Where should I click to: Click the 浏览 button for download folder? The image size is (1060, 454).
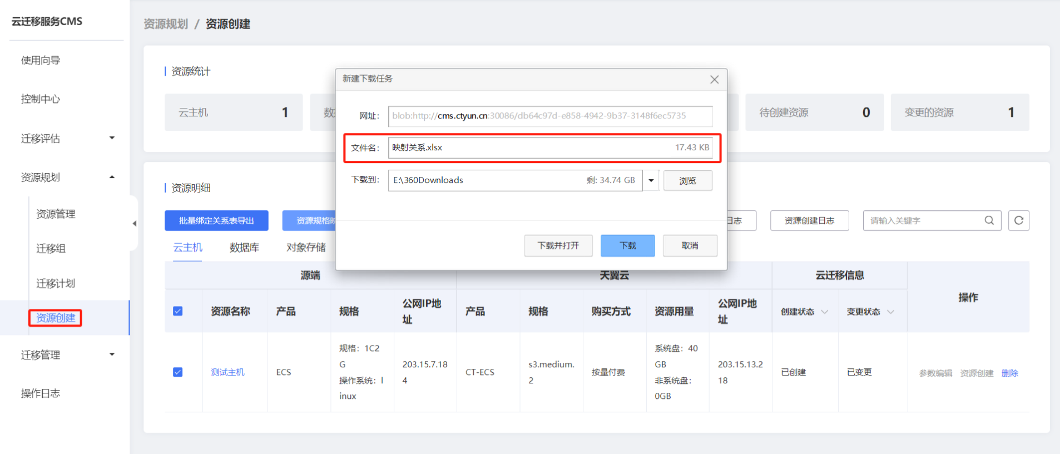[688, 180]
